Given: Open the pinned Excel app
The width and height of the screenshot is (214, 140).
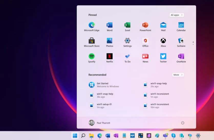Looking at the screenshot, I should click(127, 27).
